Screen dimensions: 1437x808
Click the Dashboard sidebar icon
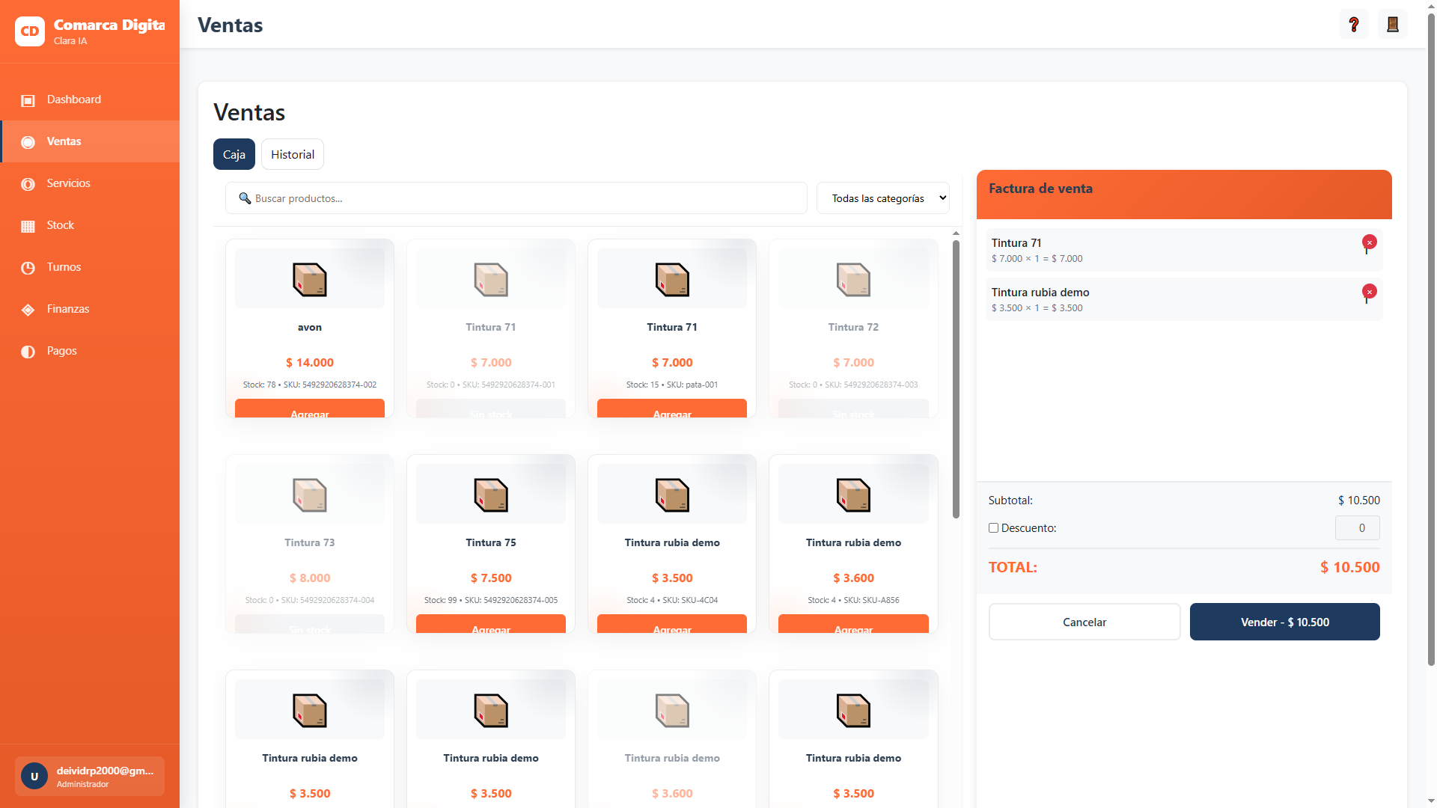click(28, 100)
